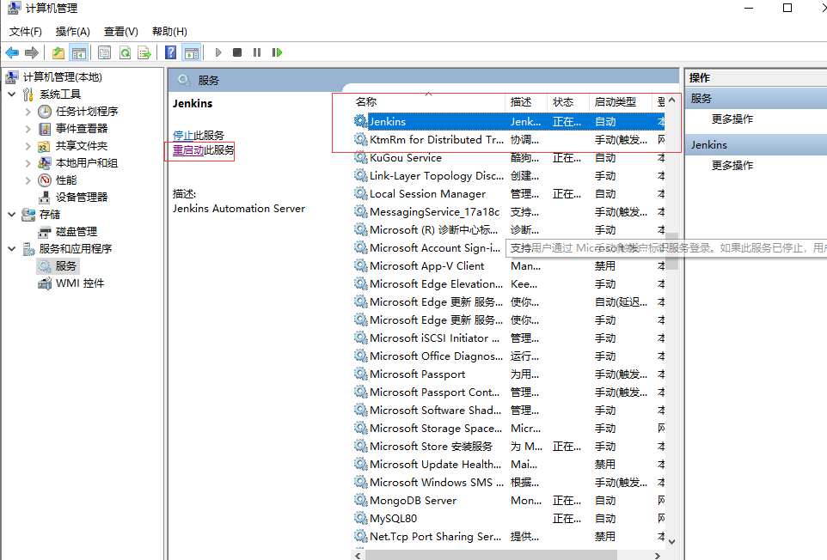This screenshot has height=560, width=827.
Task: Expand the 本地用户和组 node arrow
Action: pos(28,163)
